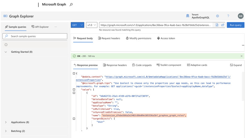Open the Adaptive cards tab

point(197,65)
